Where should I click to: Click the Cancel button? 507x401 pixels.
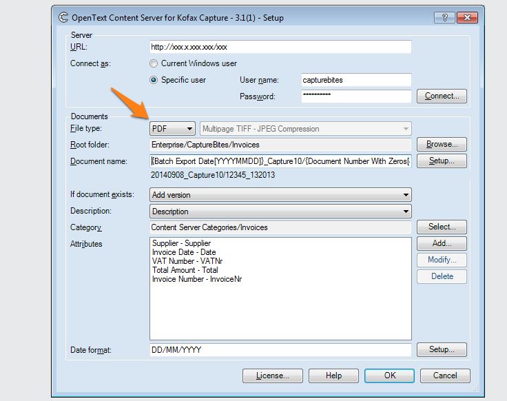point(445,376)
